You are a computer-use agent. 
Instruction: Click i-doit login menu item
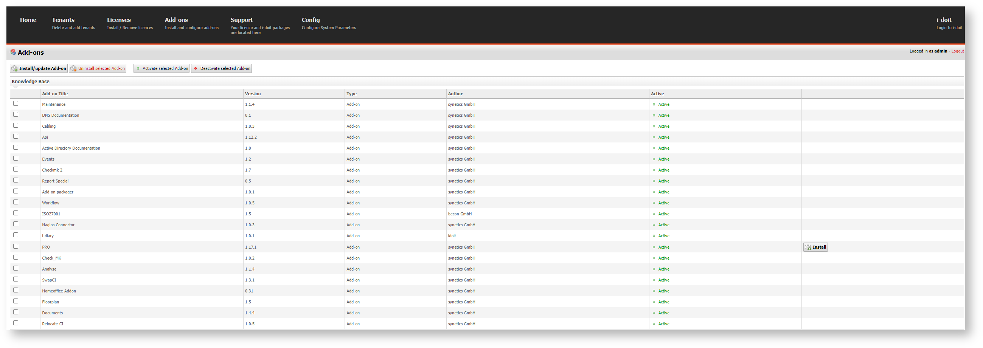point(949,23)
